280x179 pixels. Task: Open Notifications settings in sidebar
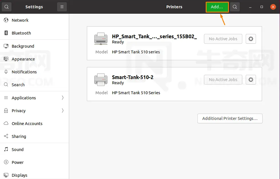coord(34,72)
